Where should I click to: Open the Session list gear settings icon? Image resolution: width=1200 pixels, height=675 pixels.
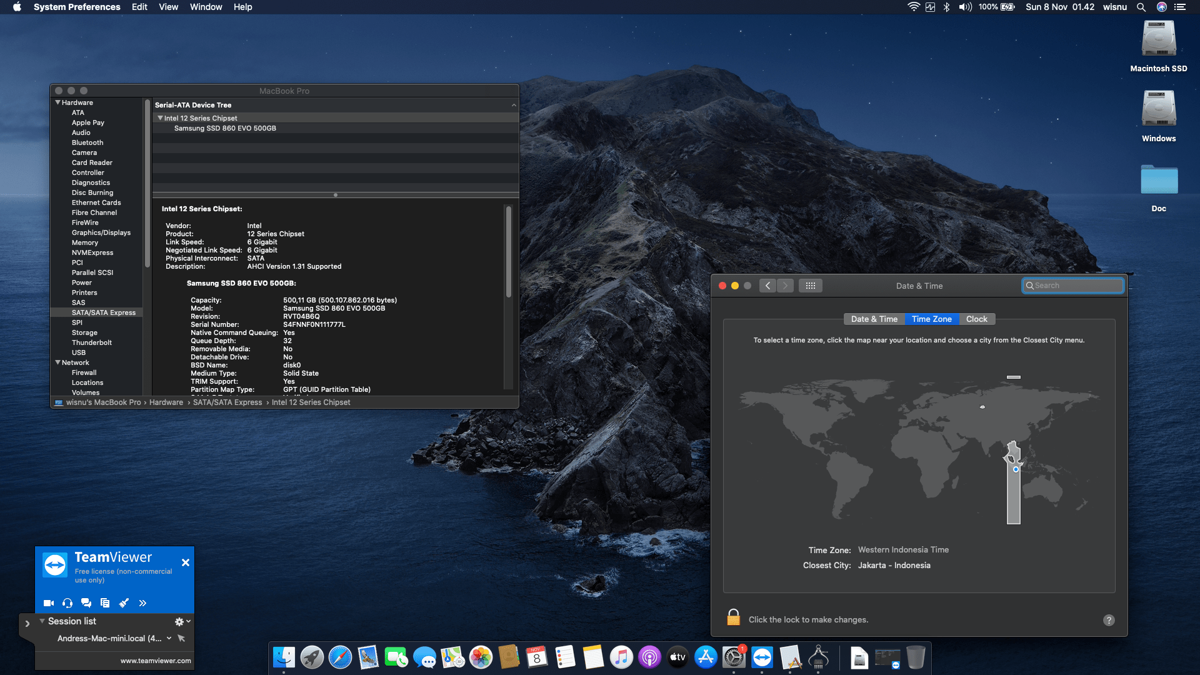[178, 621]
